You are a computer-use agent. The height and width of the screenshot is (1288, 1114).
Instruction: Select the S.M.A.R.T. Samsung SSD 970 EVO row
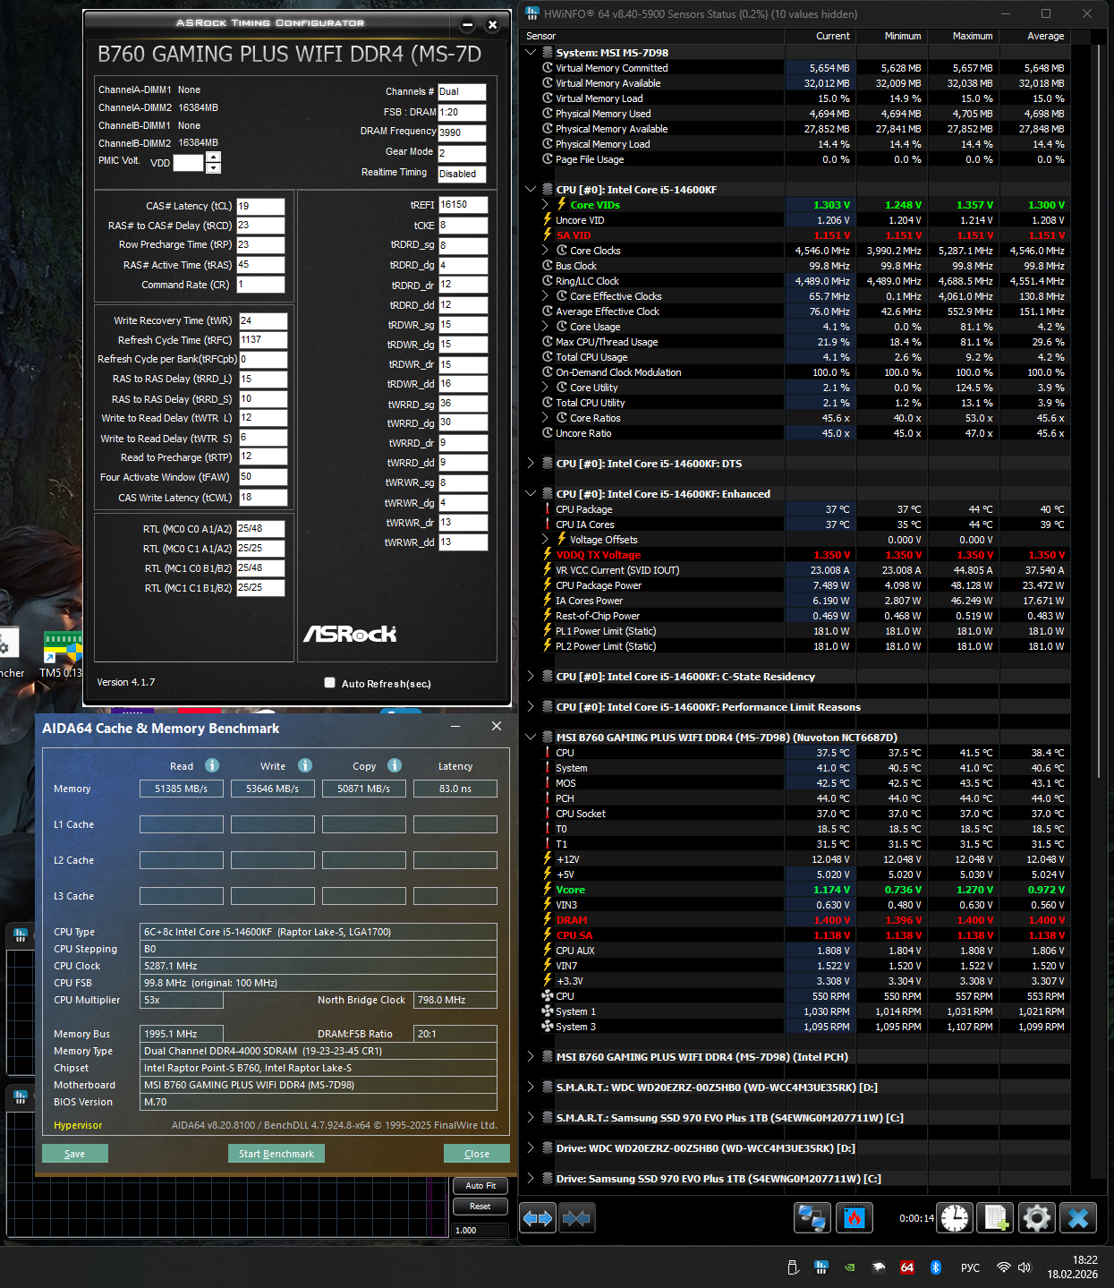795,1118
